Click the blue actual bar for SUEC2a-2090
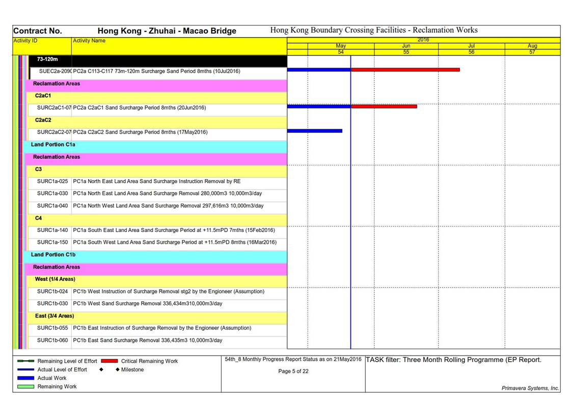This screenshot has width=572, height=404. tap(319, 70)
